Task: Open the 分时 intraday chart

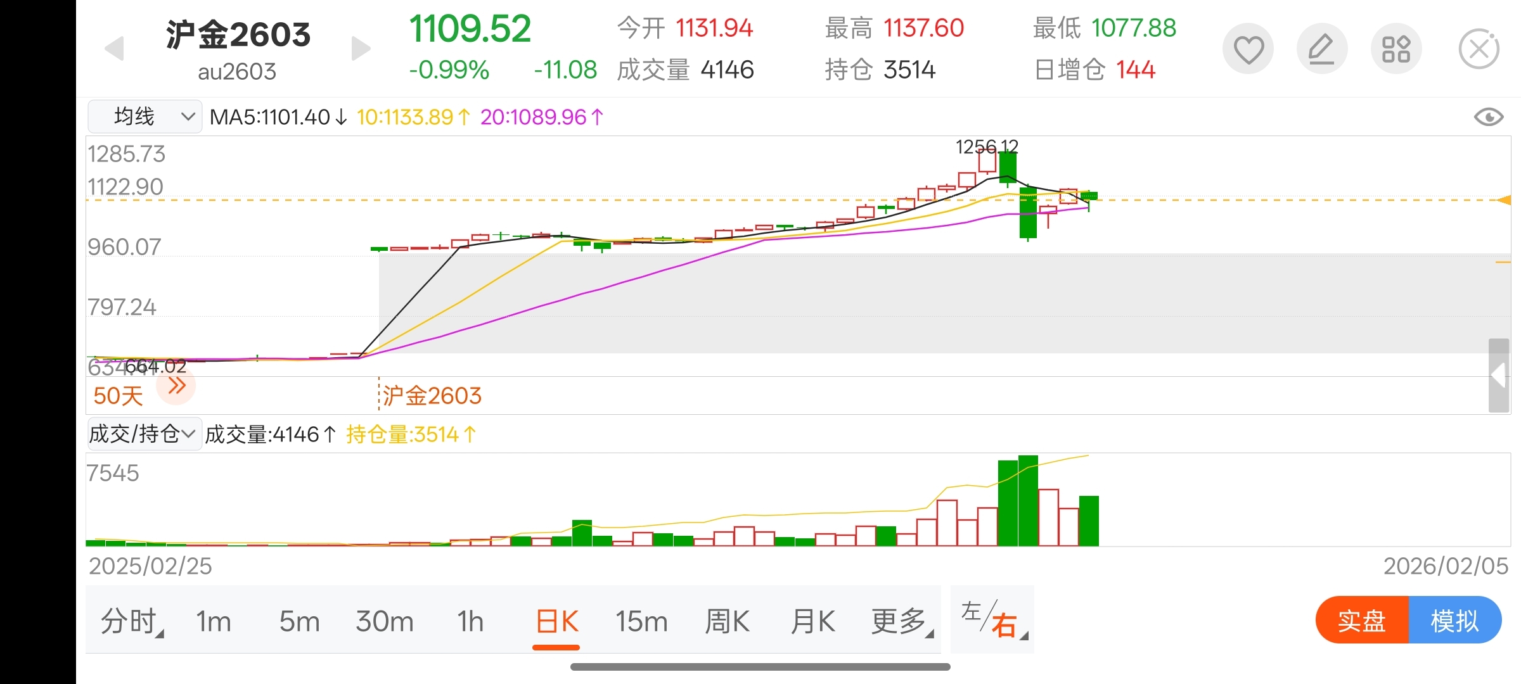Action: pyautogui.click(x=130, y=621)
